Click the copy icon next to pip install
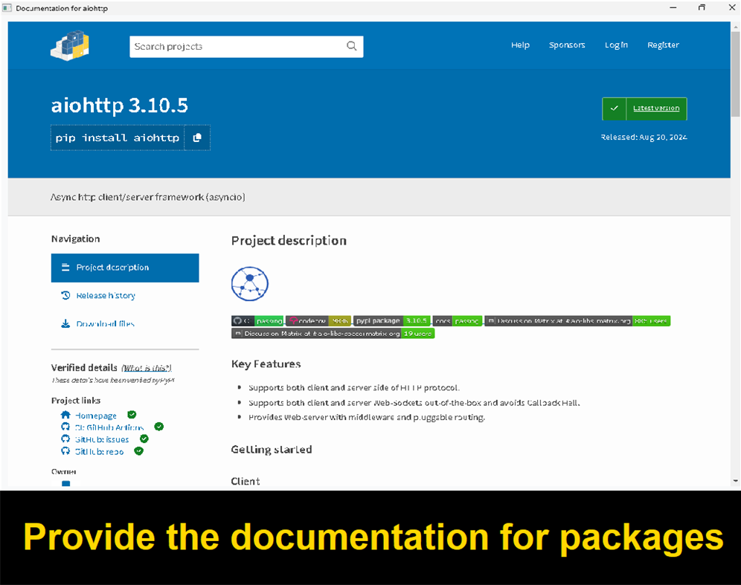The height and width of the screenshot is (585, 741). pyautogui.click(x=196, y=138)
